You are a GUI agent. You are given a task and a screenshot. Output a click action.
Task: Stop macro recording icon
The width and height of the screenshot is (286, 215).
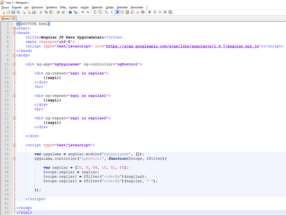155,12
